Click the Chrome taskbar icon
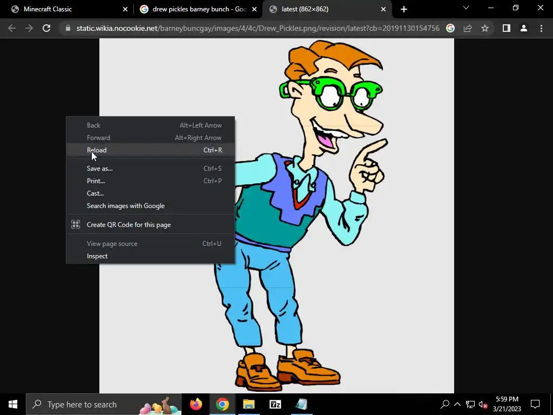This screenshot has width=553, height=415. 222,404
